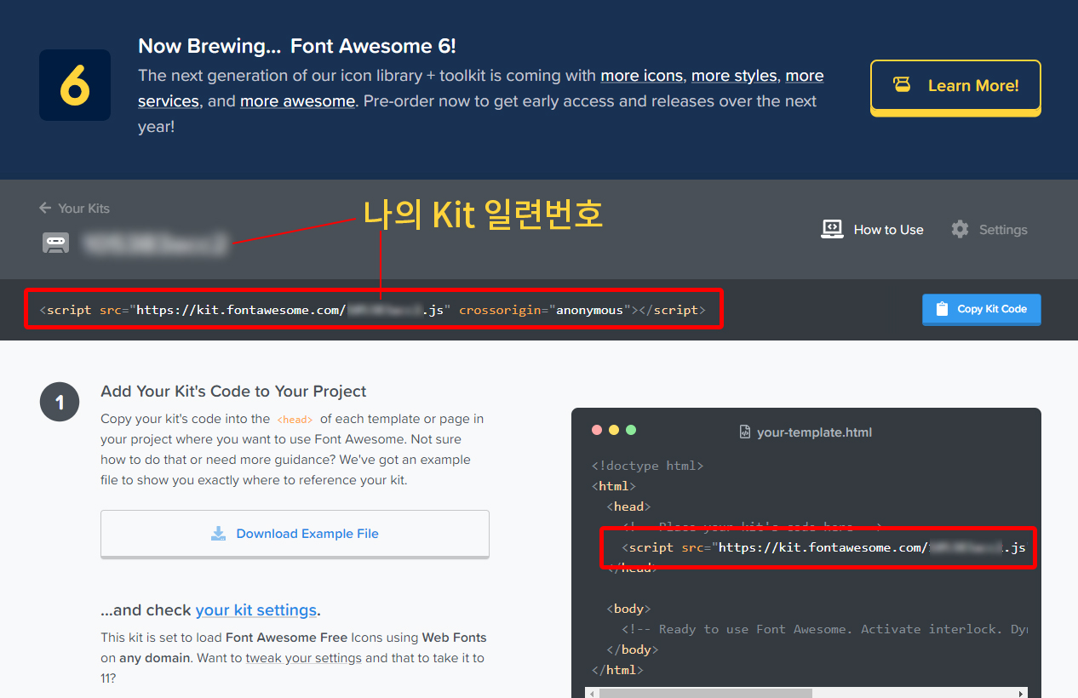Screen dimensions: 1078x698
Task: Click the back arrow beside Your Kits
Action: pyautogui.click(x=45, y=209)
